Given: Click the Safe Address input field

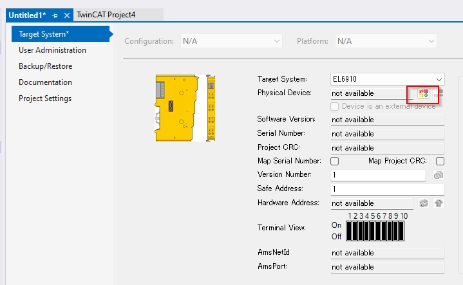Looking at the screenshot, I should (388, 189).
